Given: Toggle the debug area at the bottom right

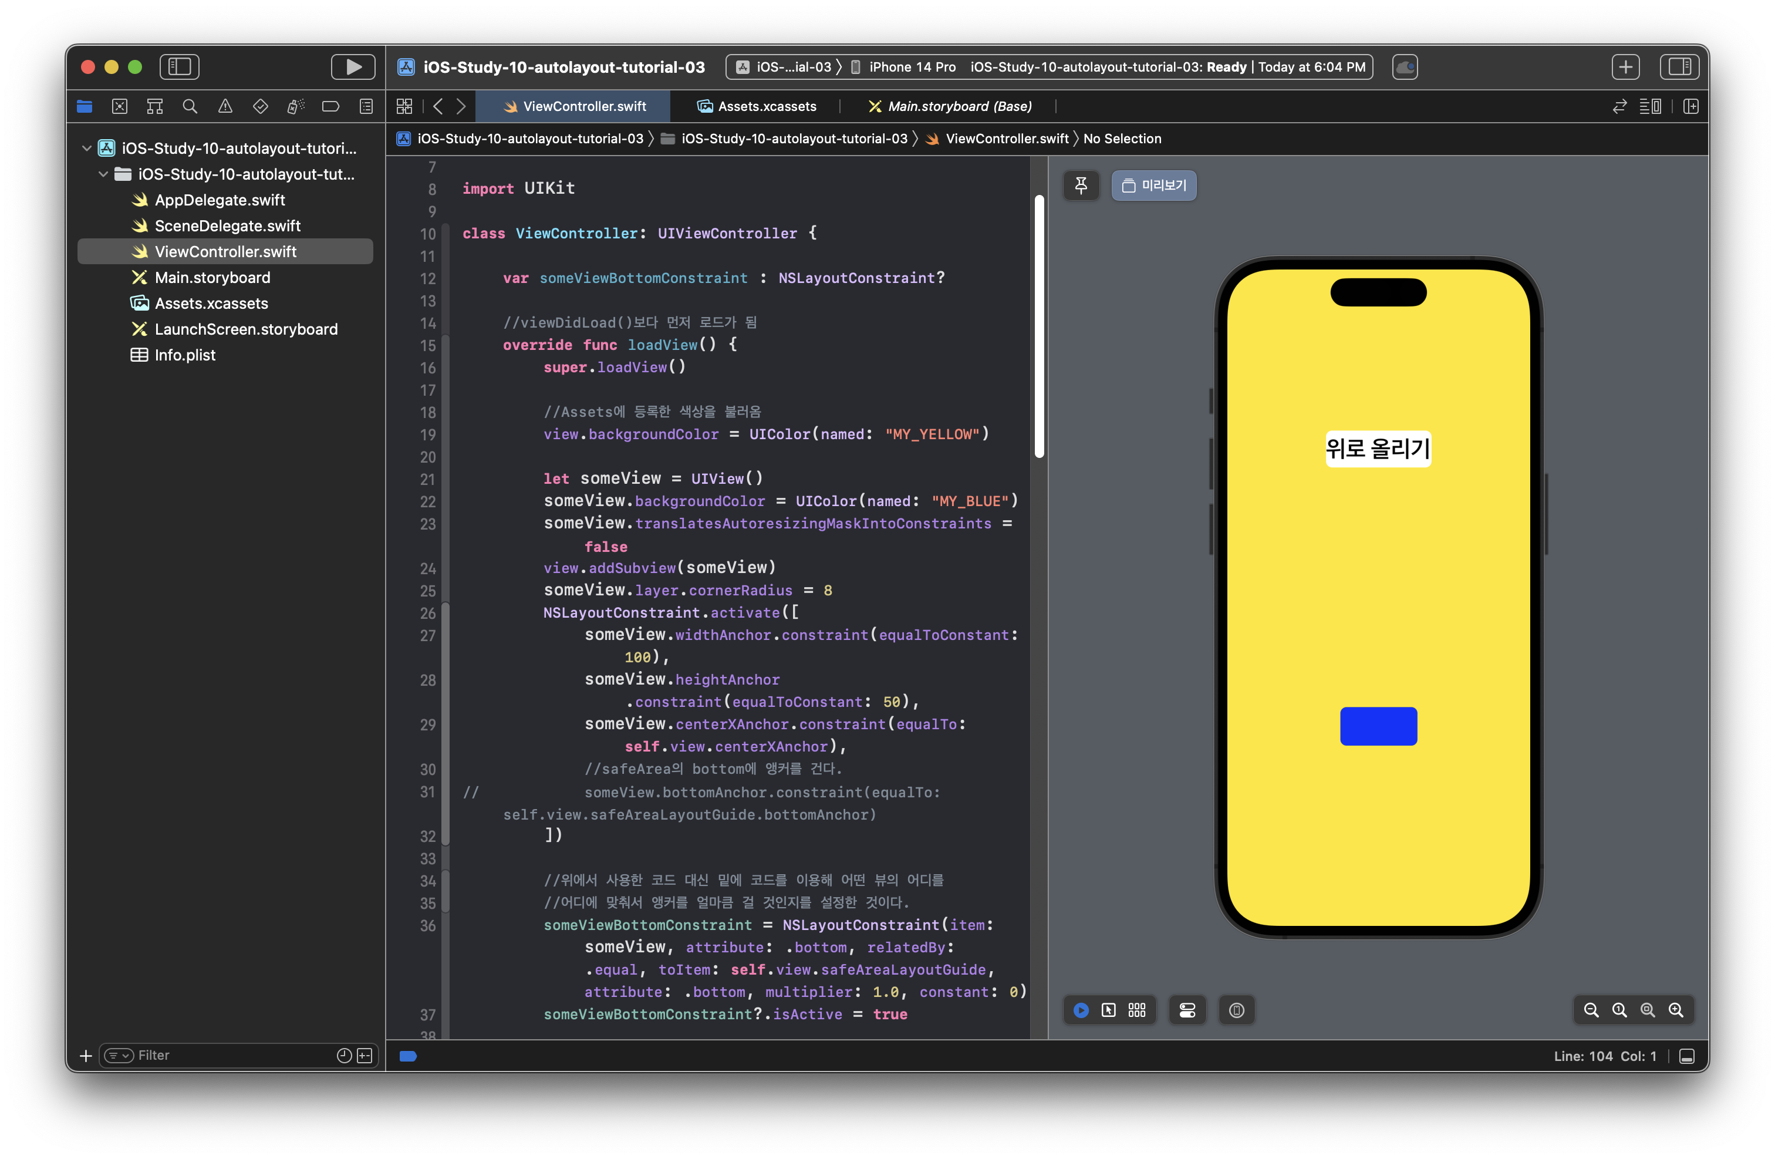Looking at the screenshot, I should [x=1687, y=1056].
